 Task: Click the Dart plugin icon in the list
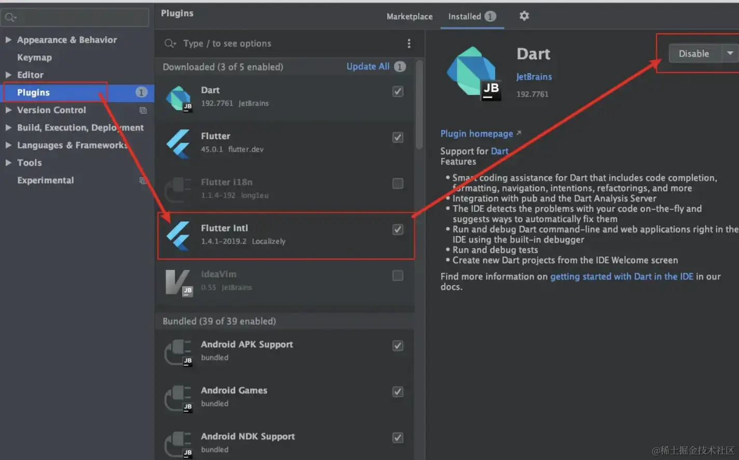coord(179,98)
